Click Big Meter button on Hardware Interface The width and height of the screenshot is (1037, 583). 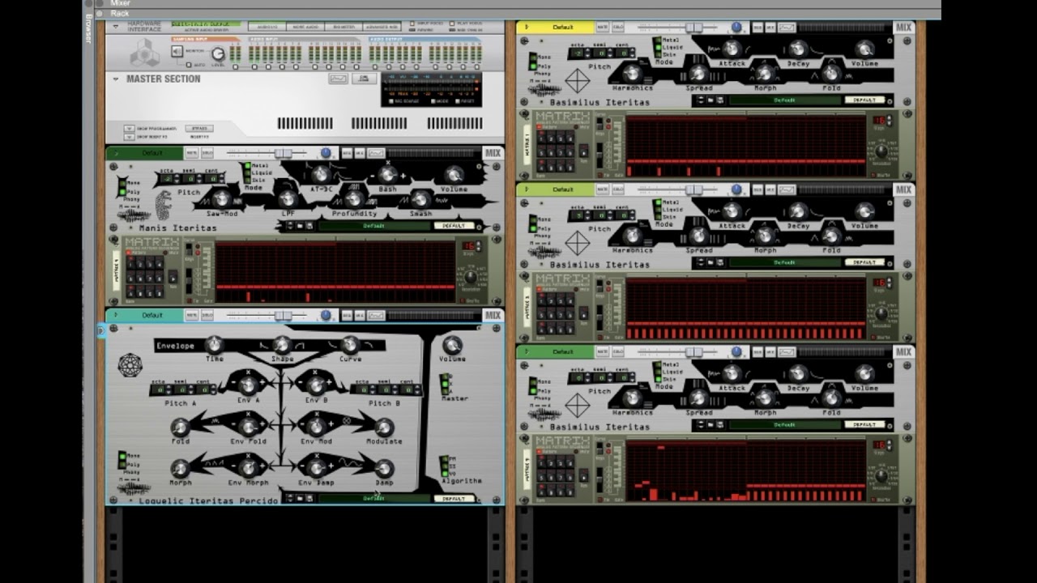[344, 27]
